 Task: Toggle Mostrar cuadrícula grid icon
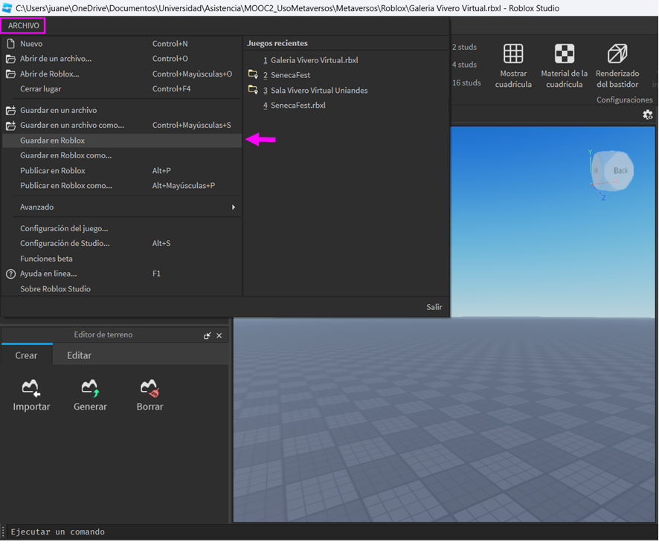[513, 54]
